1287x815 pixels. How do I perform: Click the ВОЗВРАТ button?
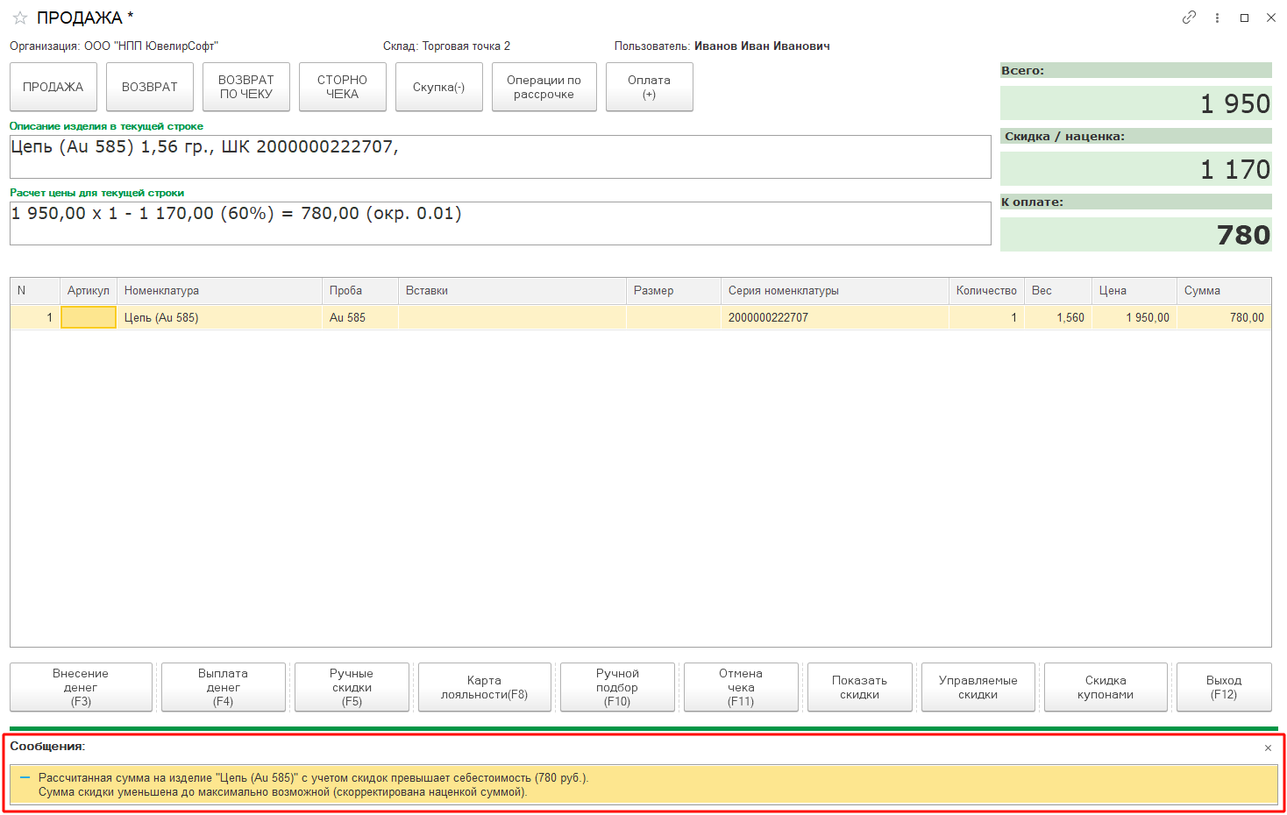(150, 87)
